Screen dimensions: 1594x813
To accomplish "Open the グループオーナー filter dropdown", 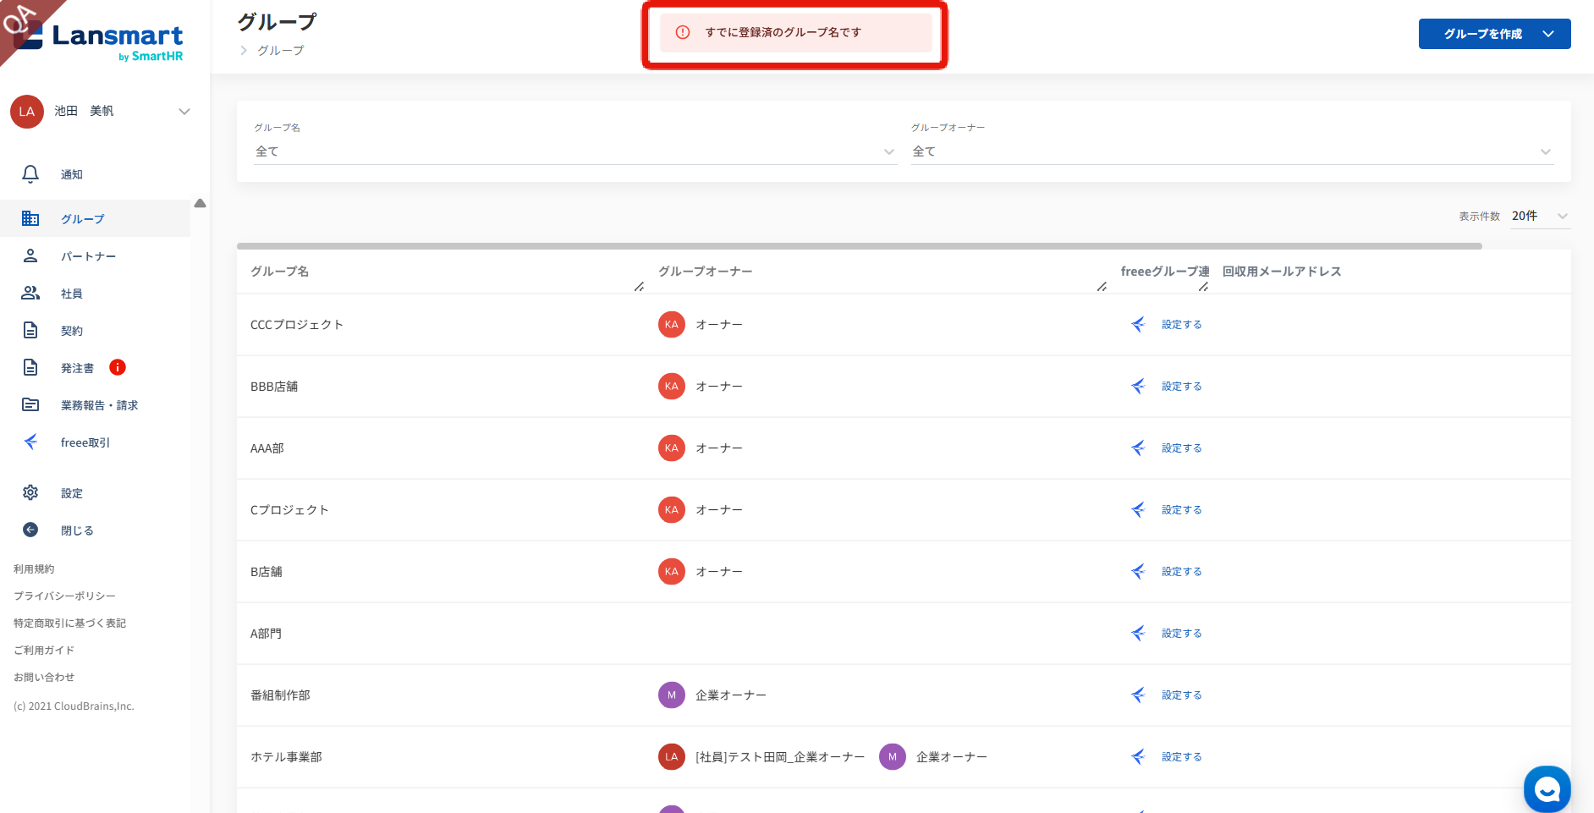I will tap(1231, 151).
